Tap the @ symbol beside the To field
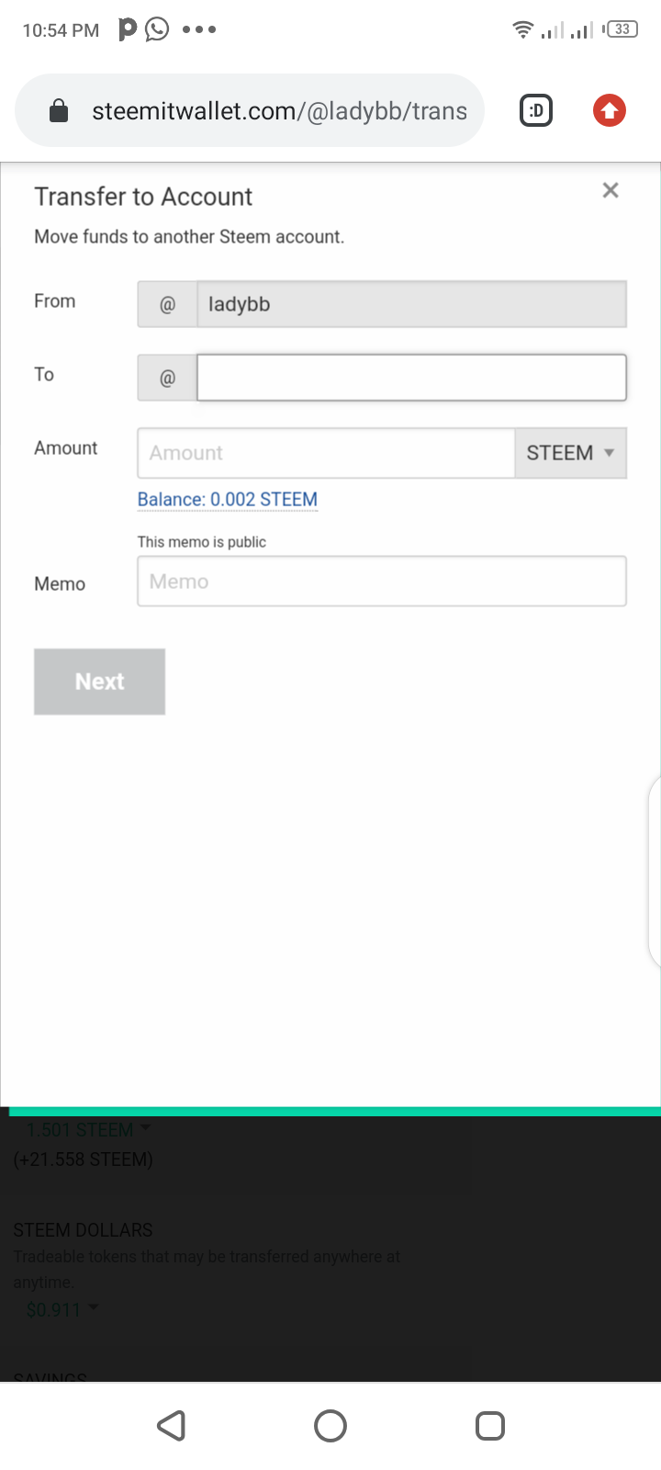This screenshot has height=1470, width=661. pyautogui.click(x=167, y=378)
